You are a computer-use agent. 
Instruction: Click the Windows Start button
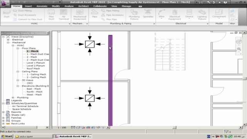tap(7, 136)
